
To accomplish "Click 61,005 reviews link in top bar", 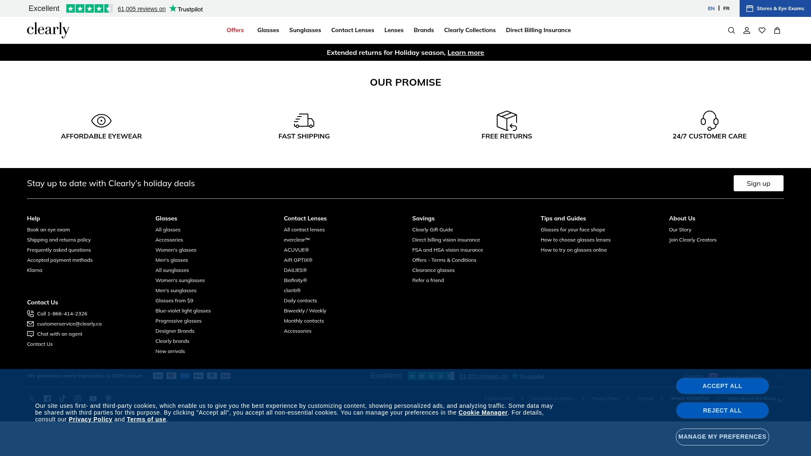I will pyautogui.click(x=142, y=9).
